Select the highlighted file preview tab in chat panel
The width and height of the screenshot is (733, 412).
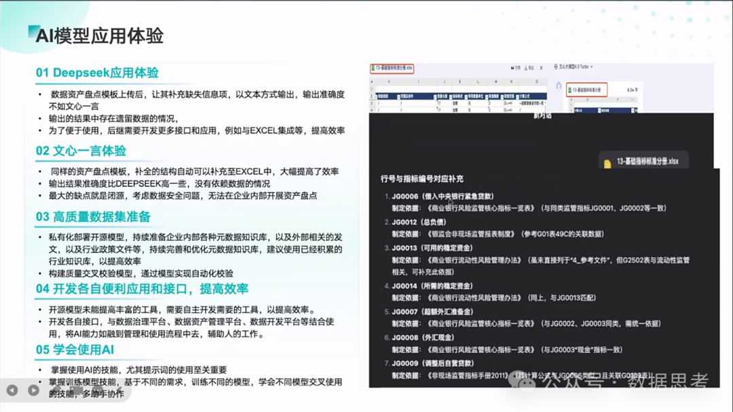588,90
